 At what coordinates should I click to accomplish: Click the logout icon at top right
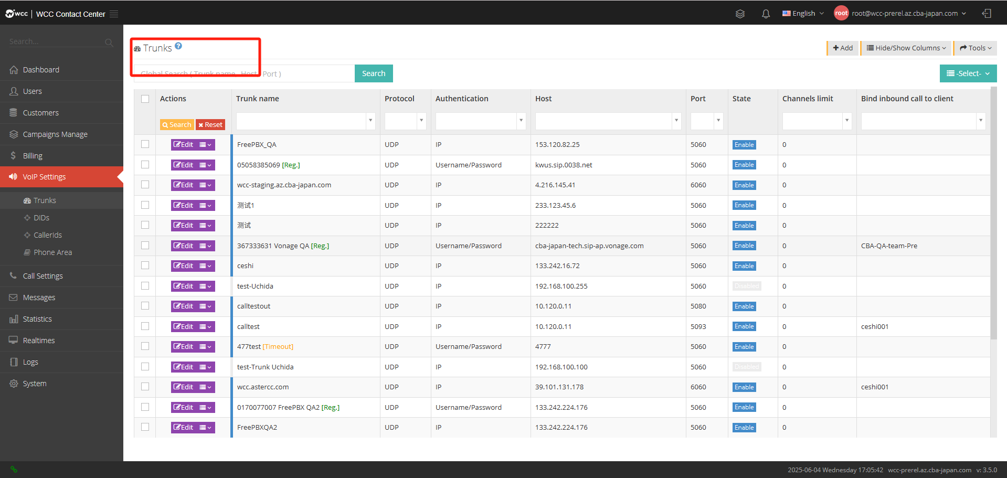[x=987, y=14]
